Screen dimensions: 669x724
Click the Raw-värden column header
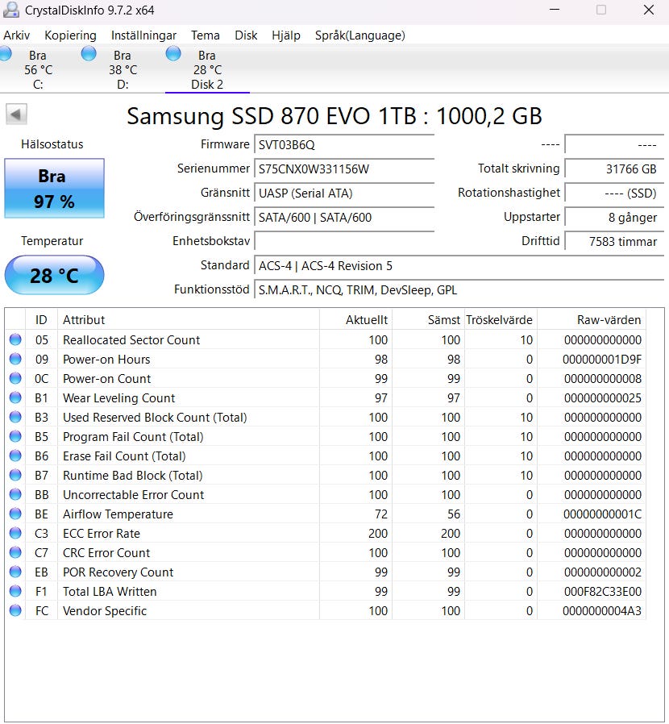coord(591,319)
